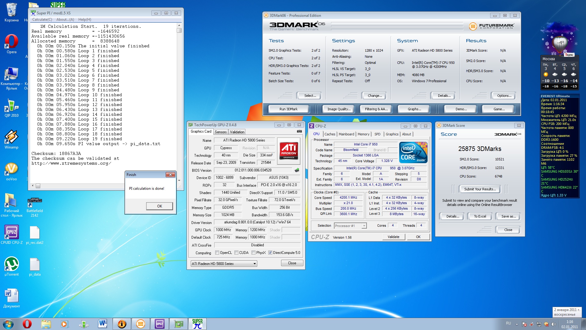Click Save as... in 3DMark Score window

(508, 216)
